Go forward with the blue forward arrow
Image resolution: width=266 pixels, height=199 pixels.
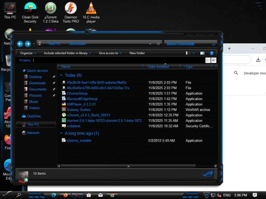(x=28, y=44)
